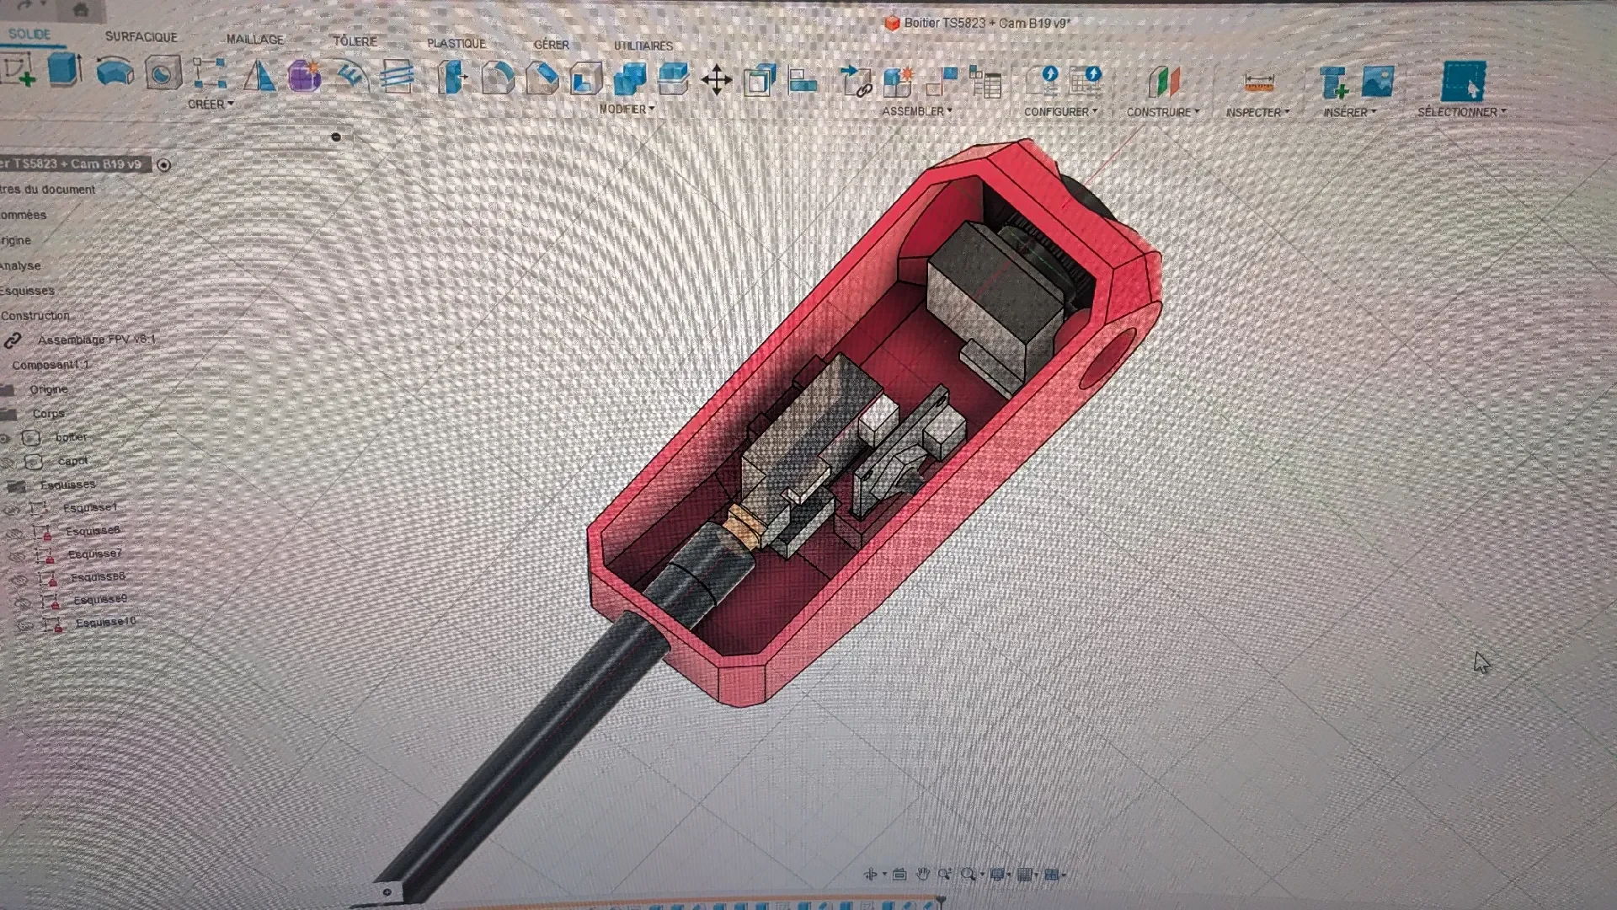
Task: Select the Corps folder in browser
Action: [48, 414]
